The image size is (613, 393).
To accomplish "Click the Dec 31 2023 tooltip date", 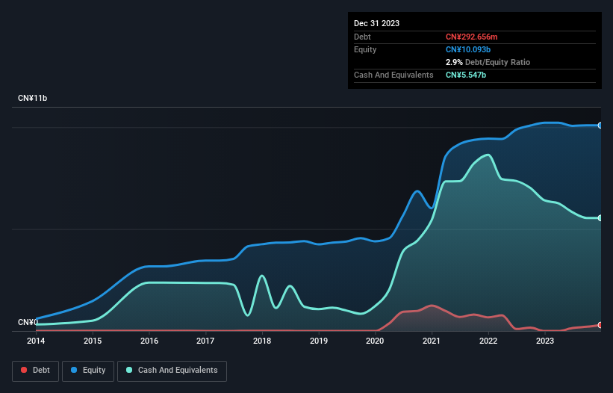I will coord(376,23).
